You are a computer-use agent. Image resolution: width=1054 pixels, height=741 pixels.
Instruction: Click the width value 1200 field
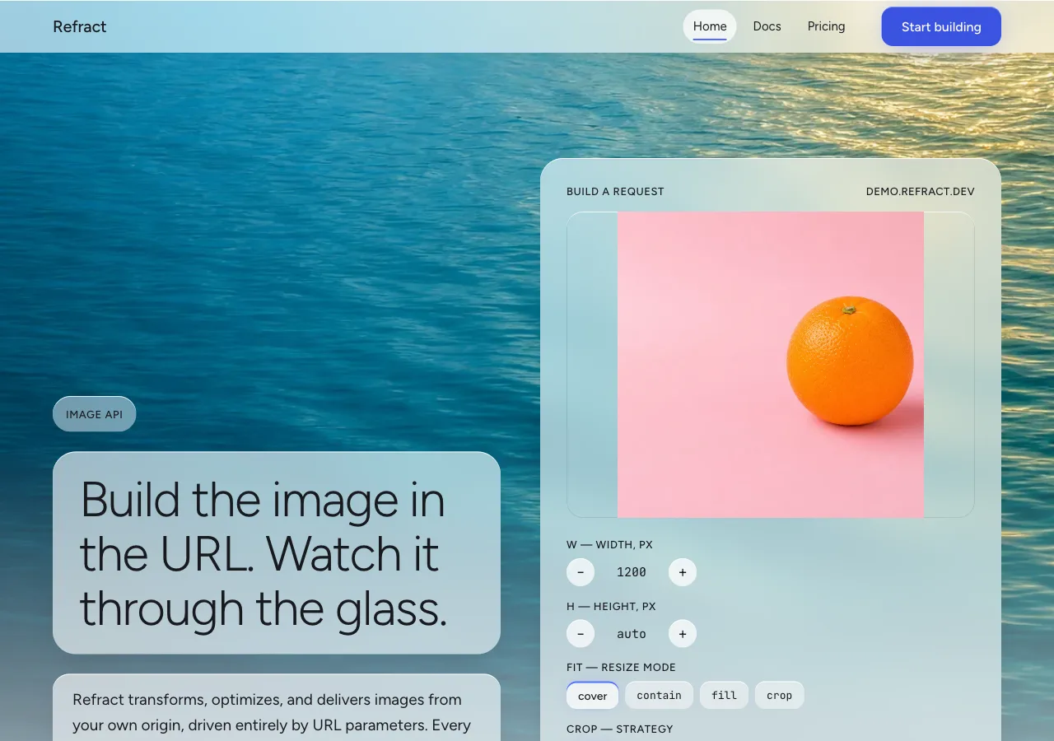pyautogui.click(x=632, y=572)
